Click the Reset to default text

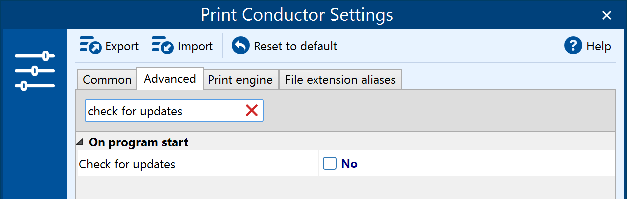tap(296, 46)
